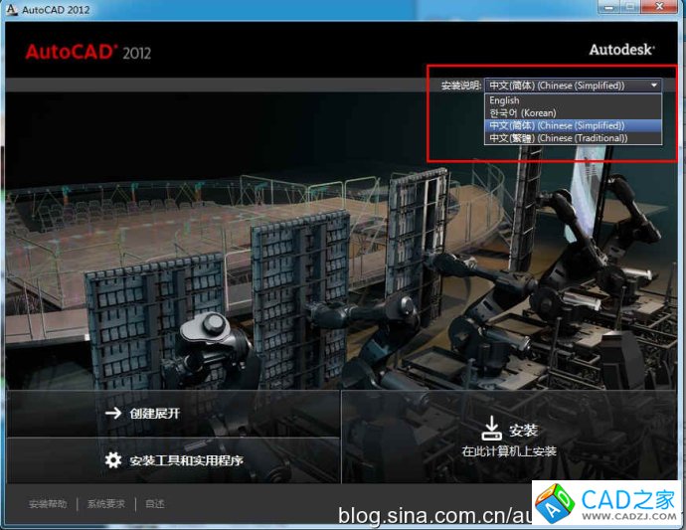Screen dimensions: 686x530
Task: Open the 自述 readme link
Action: 154,504
